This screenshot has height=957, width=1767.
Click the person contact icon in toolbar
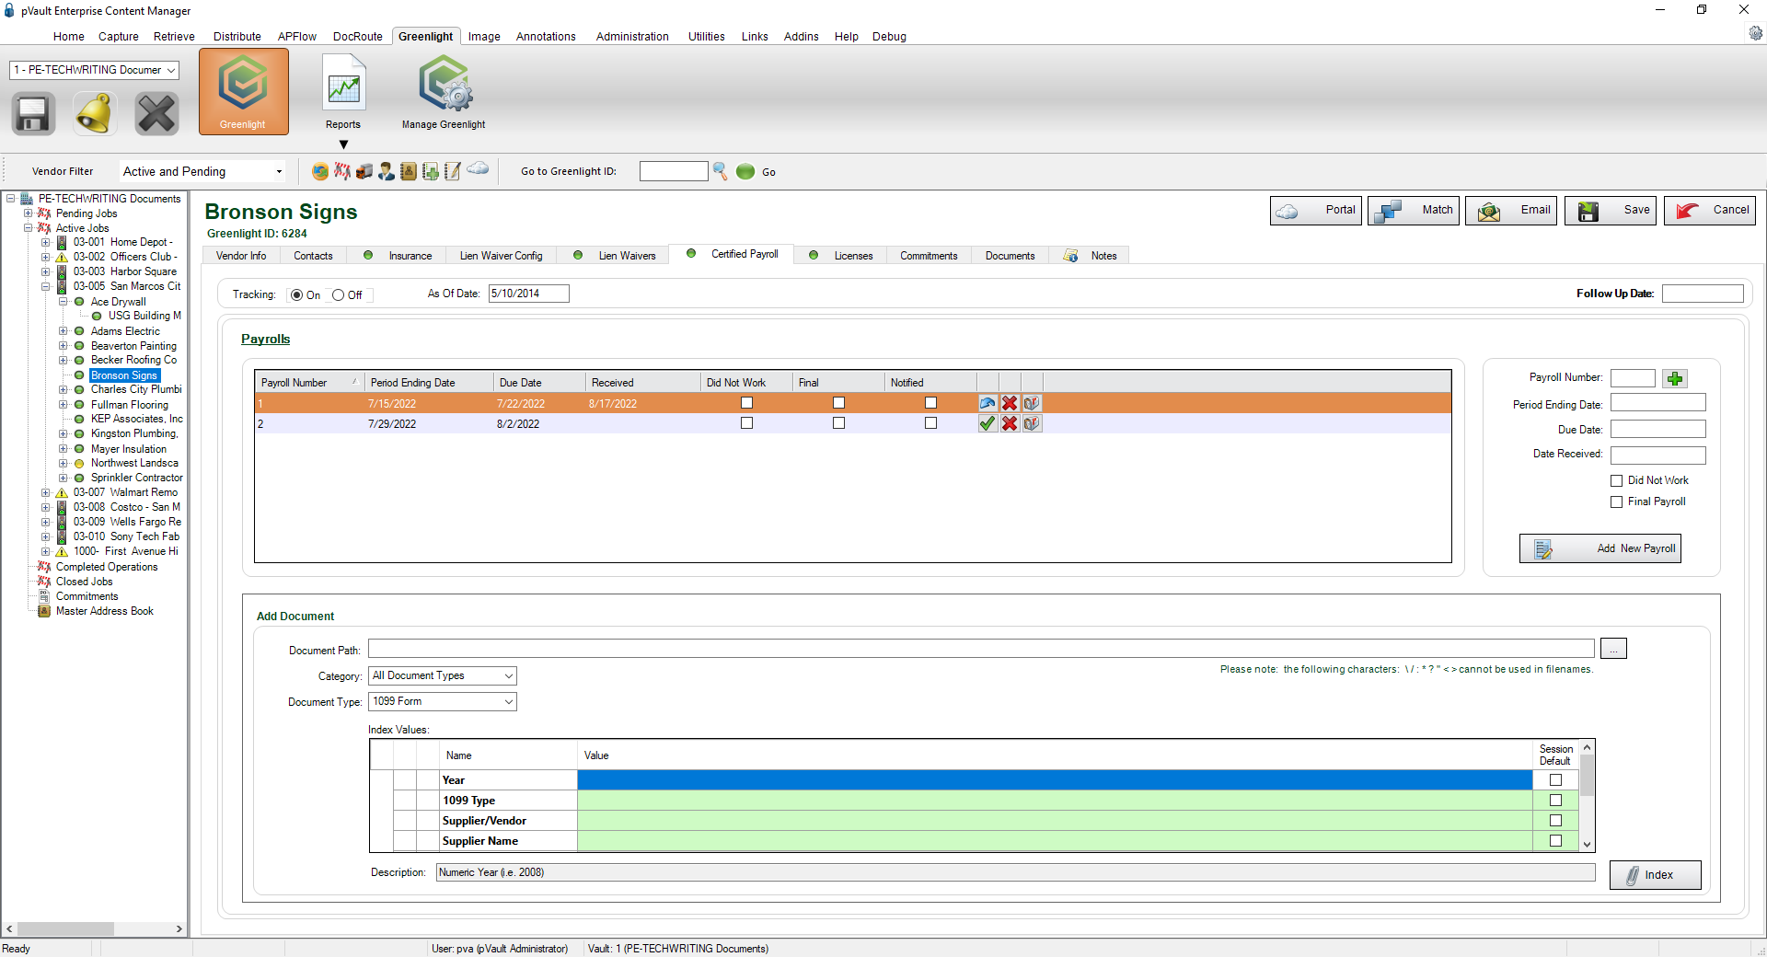click(387, 171)
